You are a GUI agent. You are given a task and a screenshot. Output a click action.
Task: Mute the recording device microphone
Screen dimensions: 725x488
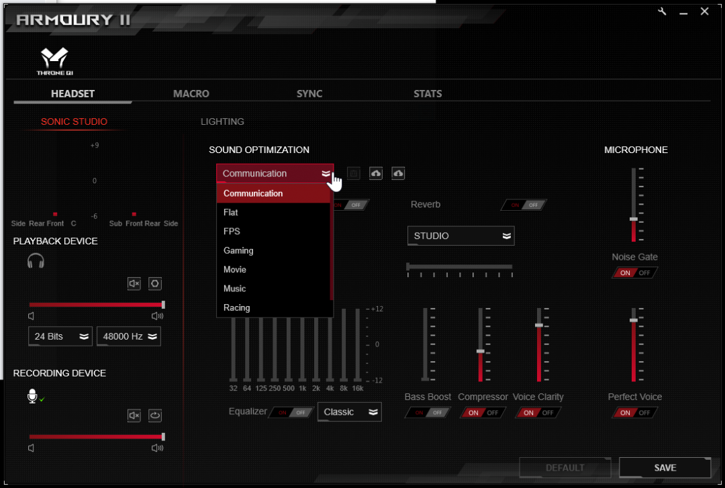[134, 416]
